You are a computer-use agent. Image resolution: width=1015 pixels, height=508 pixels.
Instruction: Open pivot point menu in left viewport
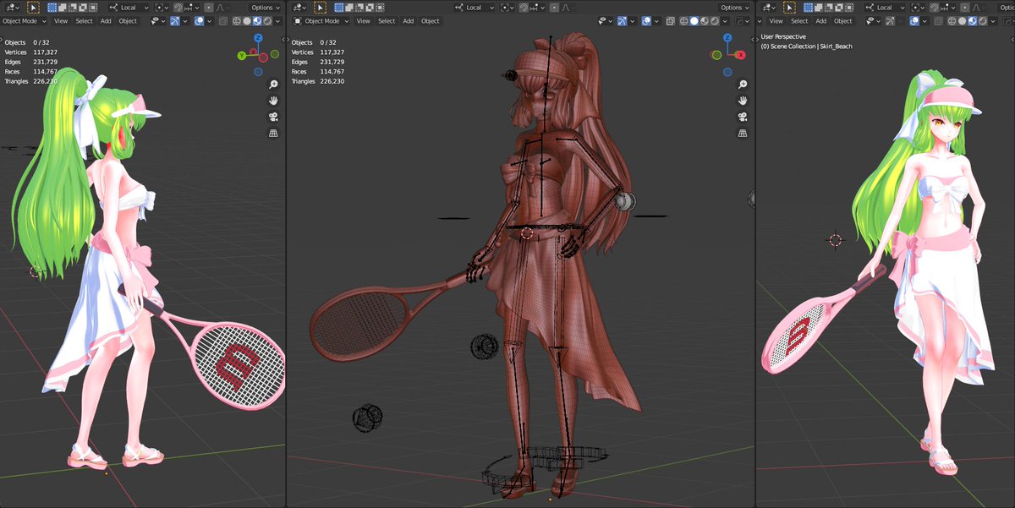point(162,8)
